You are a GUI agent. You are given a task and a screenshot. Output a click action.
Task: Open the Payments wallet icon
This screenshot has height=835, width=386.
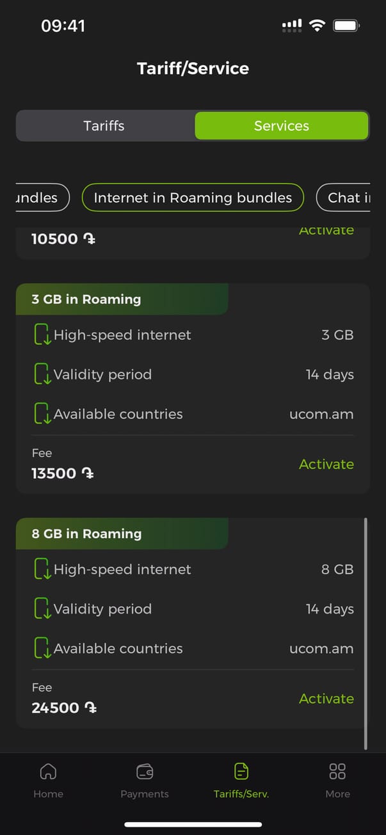pos(145,771)
